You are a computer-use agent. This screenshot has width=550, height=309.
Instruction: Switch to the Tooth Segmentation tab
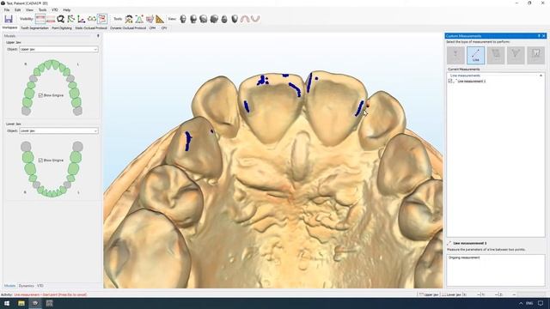[34, 27]
